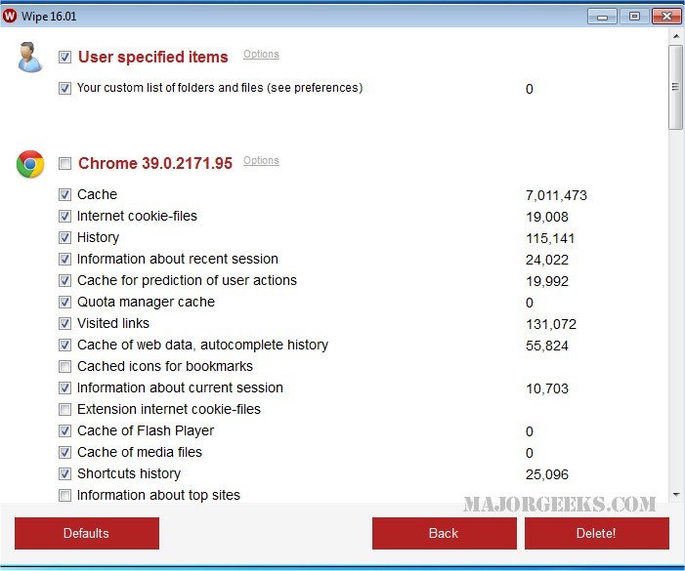This screenshot has height=571, width=685.
Task: Open Options link beside Chrome heading
Action: tap(261, 161)
